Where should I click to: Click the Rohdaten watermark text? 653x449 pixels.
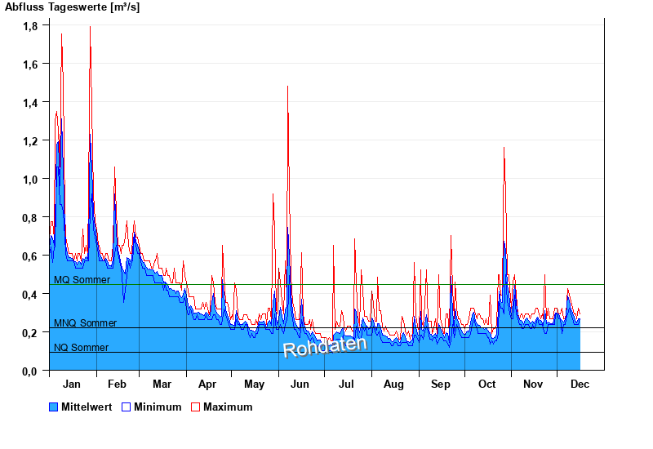tap(325, 345)
